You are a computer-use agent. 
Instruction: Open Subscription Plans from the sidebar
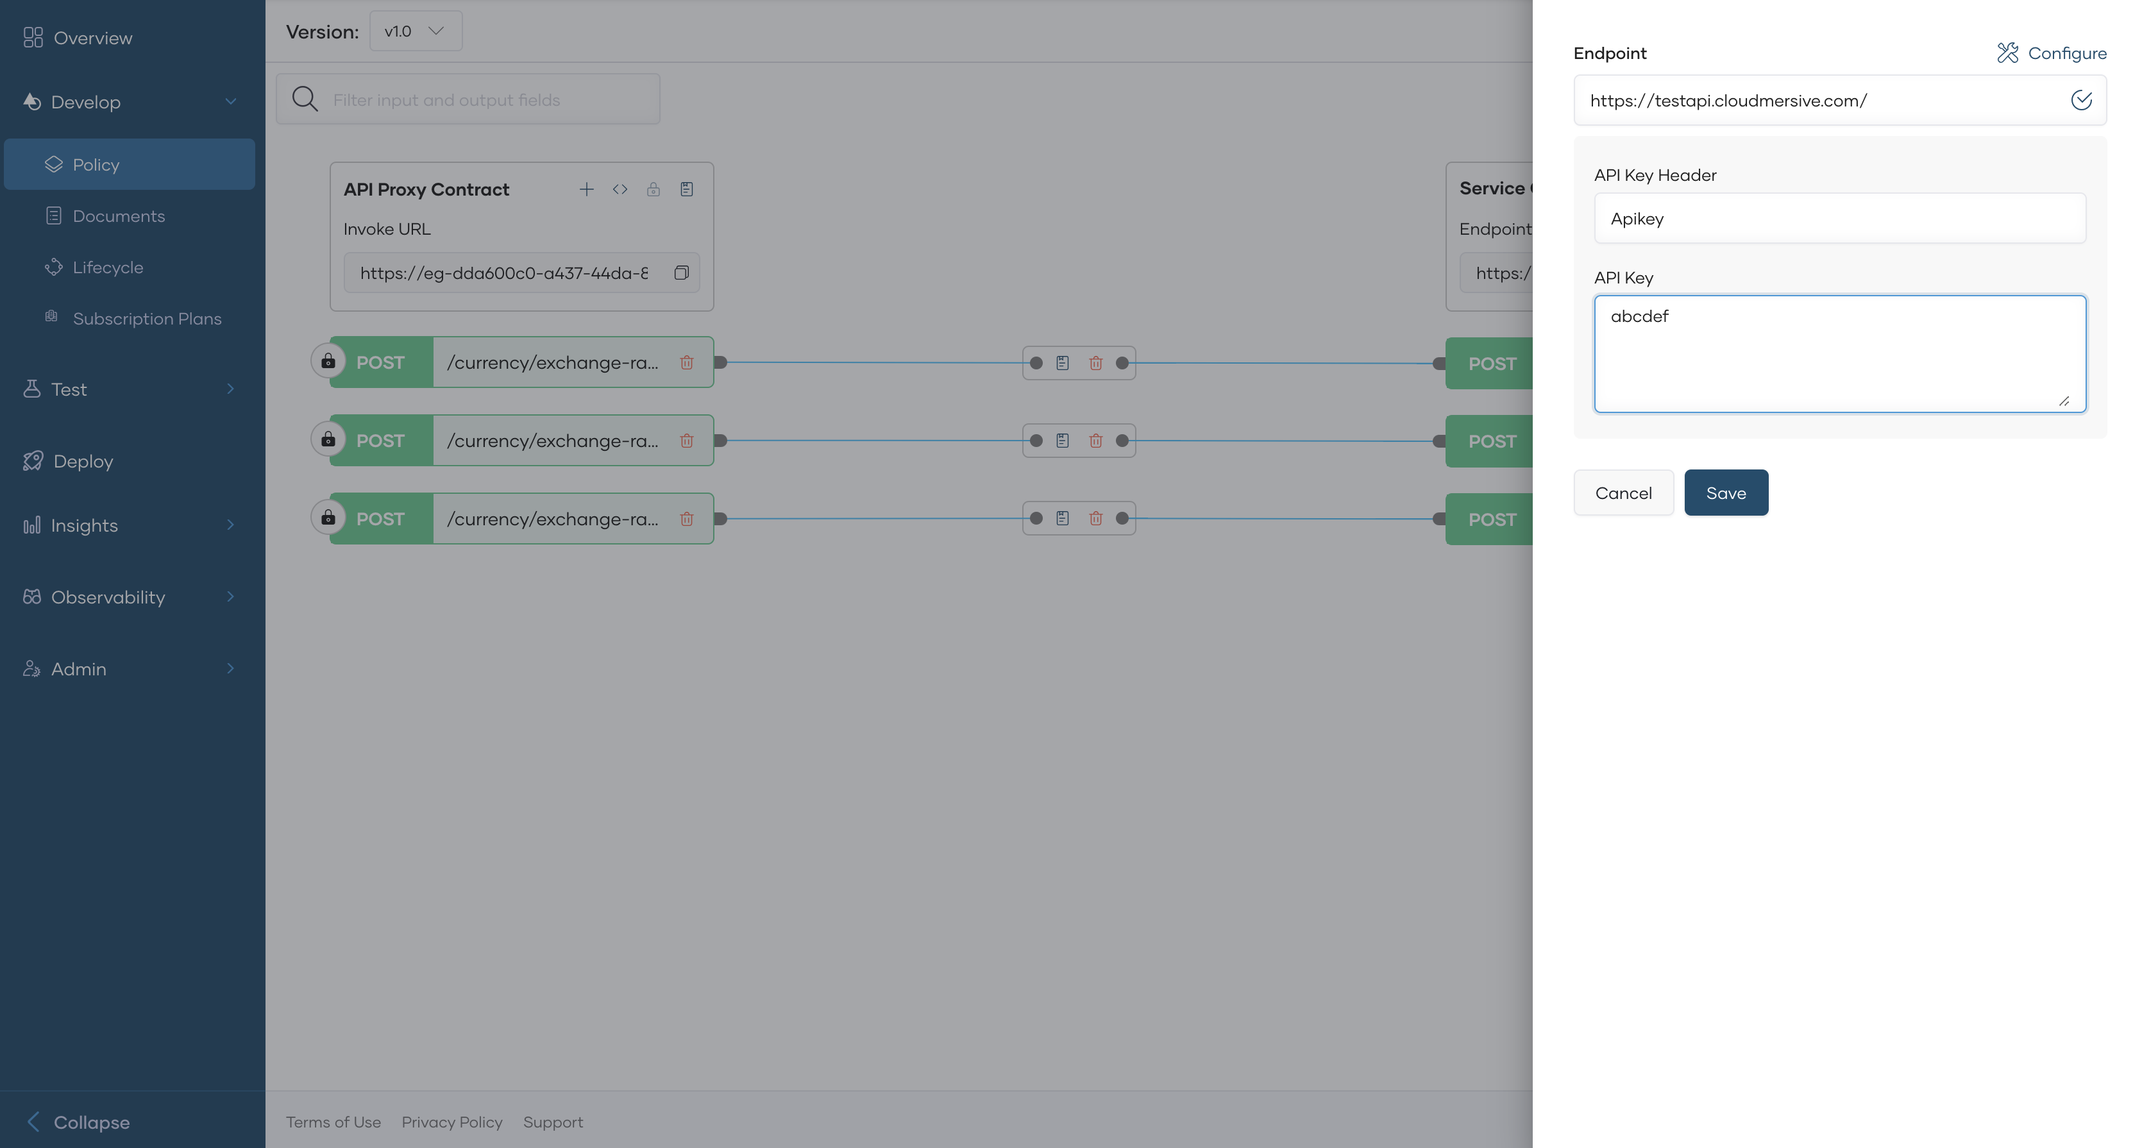(x=147, y=318)
